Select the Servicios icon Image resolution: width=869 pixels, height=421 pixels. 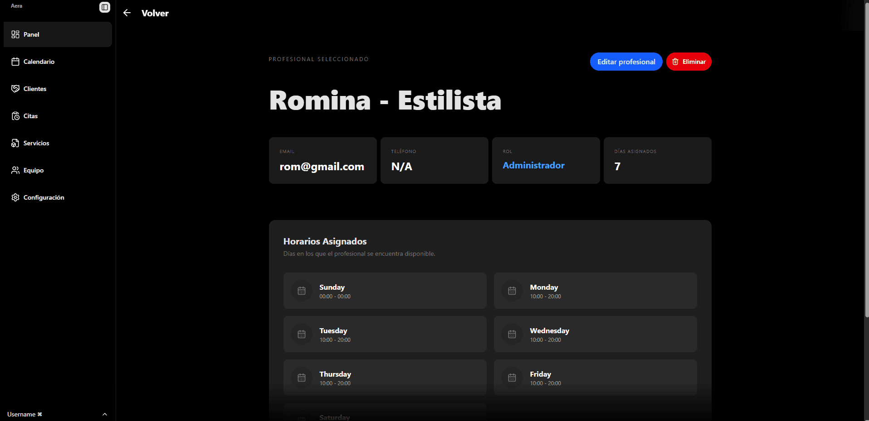[15, 143]
